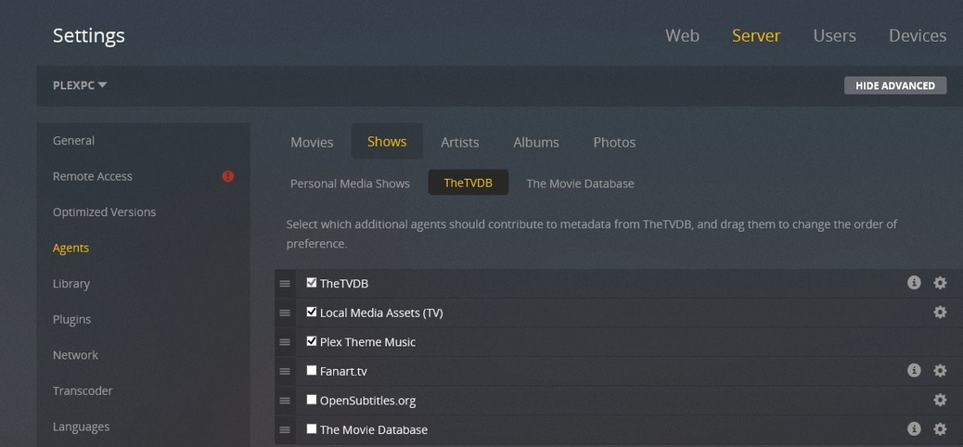Click the Remote Access red alert icon
Screen dimensions: 963x447
[x=228, y=176]
